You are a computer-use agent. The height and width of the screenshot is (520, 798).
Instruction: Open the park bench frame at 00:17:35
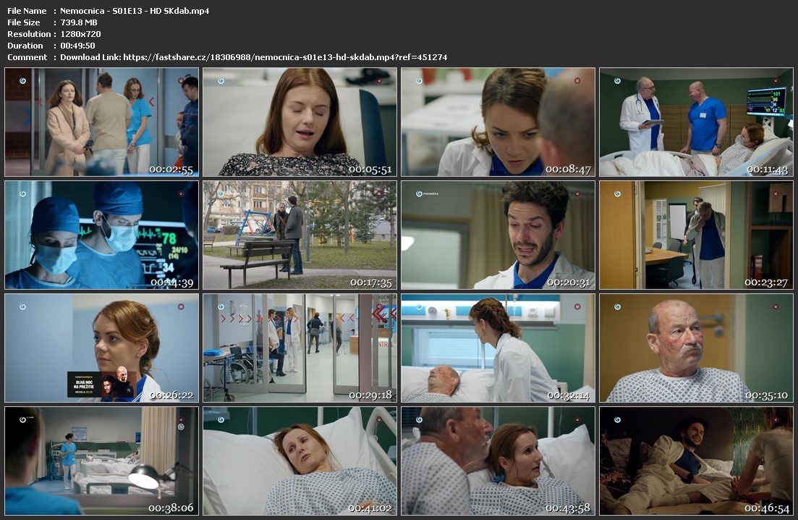(300, 235)
